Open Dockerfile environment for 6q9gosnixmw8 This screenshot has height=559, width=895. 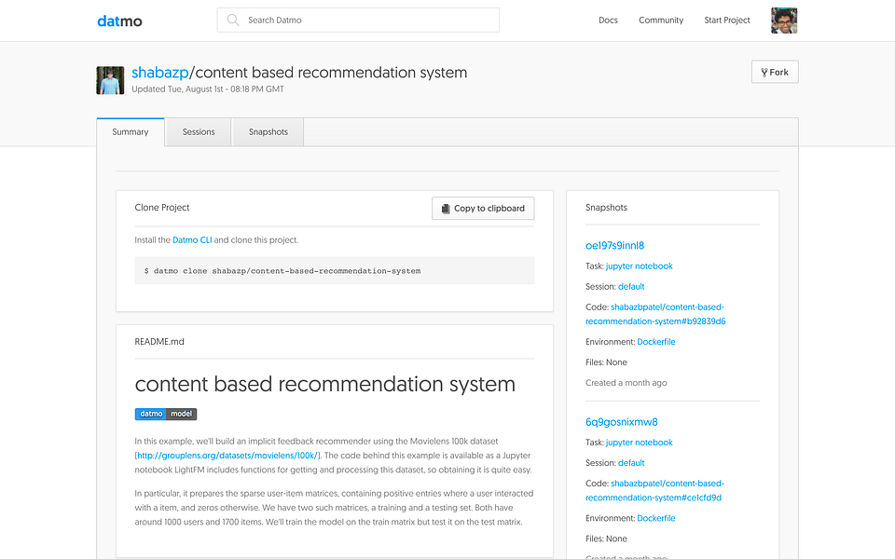(x=656, y=518)
